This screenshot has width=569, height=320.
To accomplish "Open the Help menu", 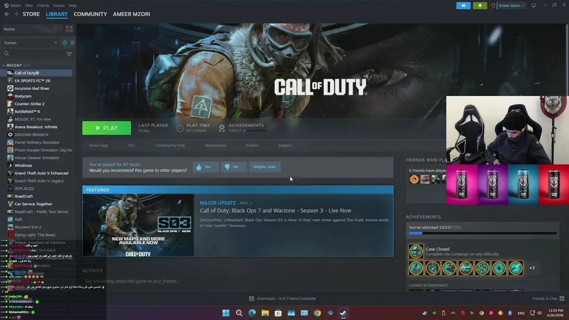I will (72, 5).
